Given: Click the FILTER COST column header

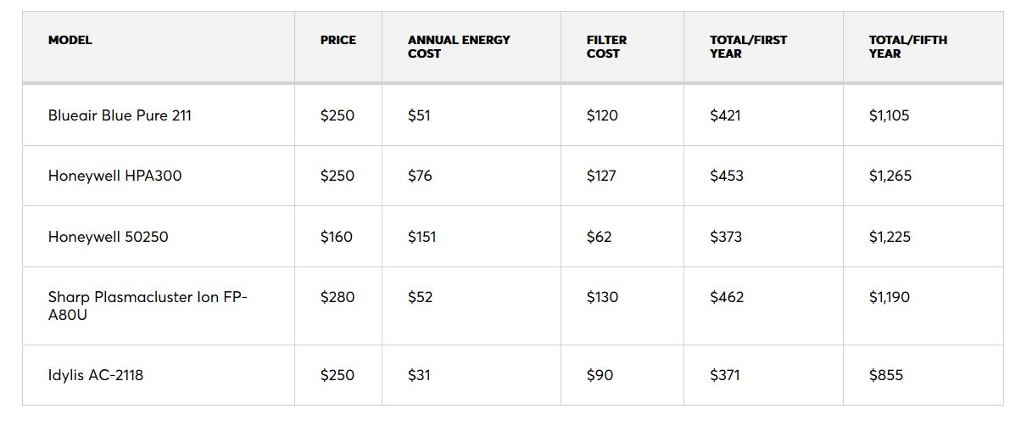Looking at the screenshot, I should pos(605,47).
